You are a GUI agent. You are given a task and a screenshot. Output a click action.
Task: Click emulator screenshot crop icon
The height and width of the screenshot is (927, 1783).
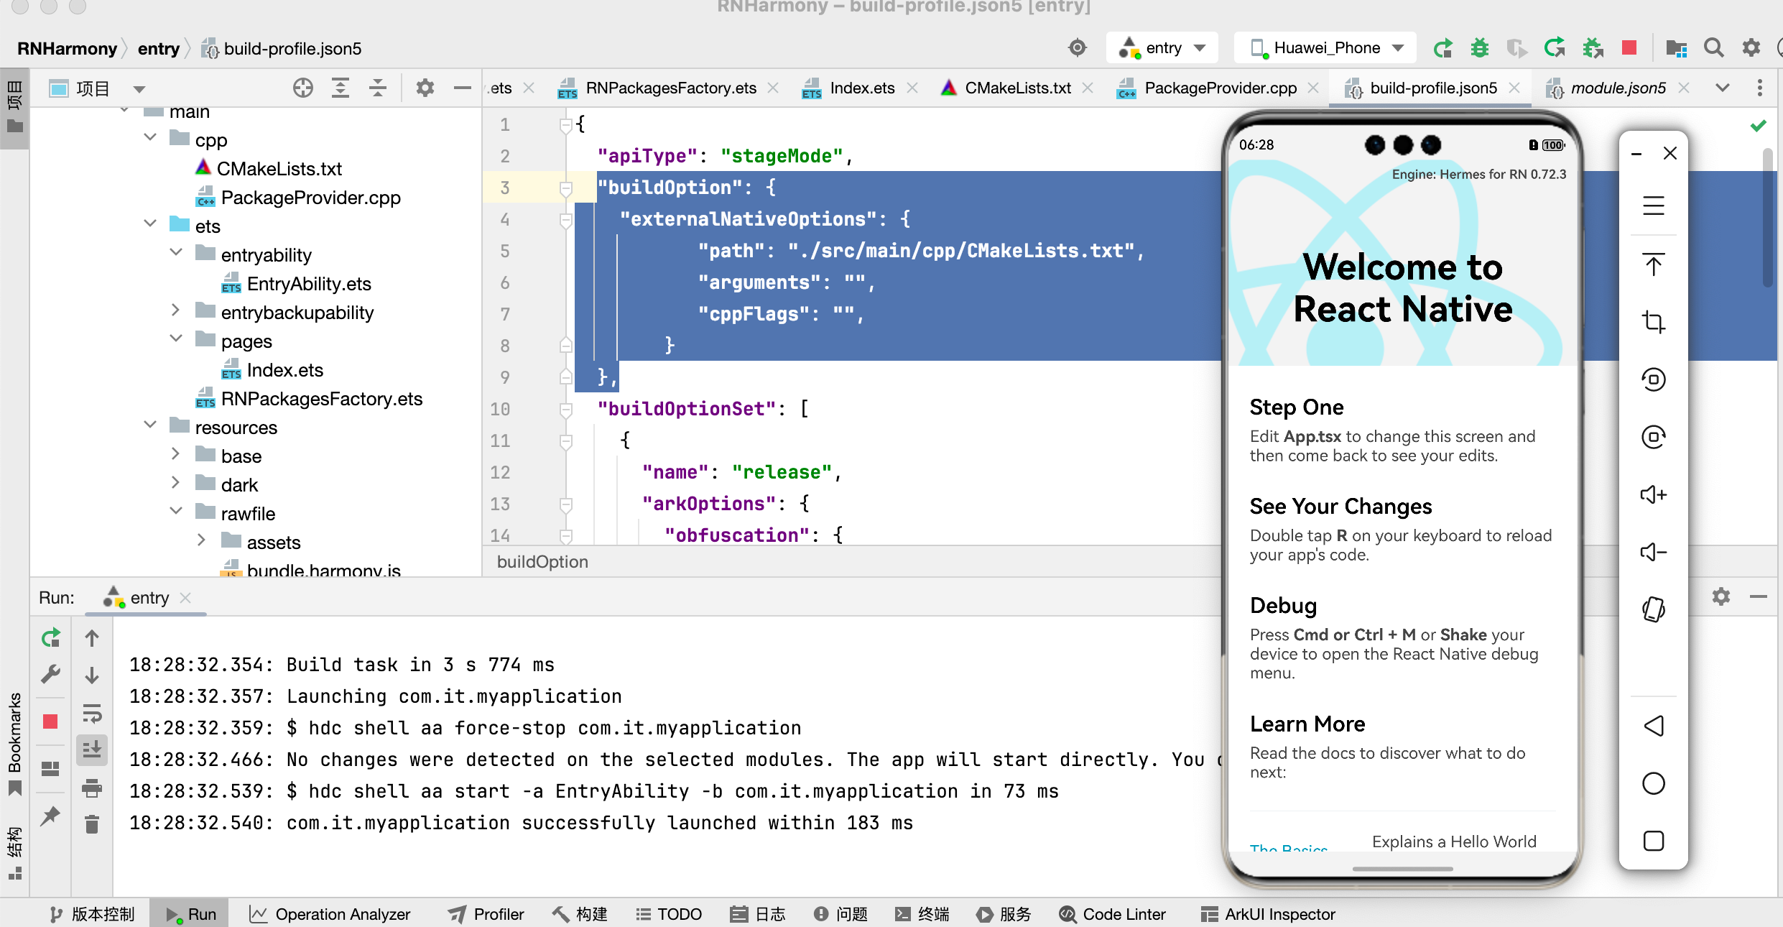[1654, 321]
